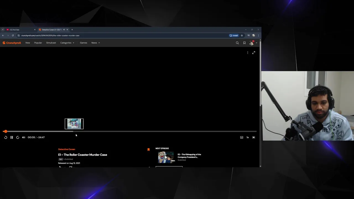This screenshot has height=199, width=354.
Task: Open the New menu item
Action: click(28, 43)
